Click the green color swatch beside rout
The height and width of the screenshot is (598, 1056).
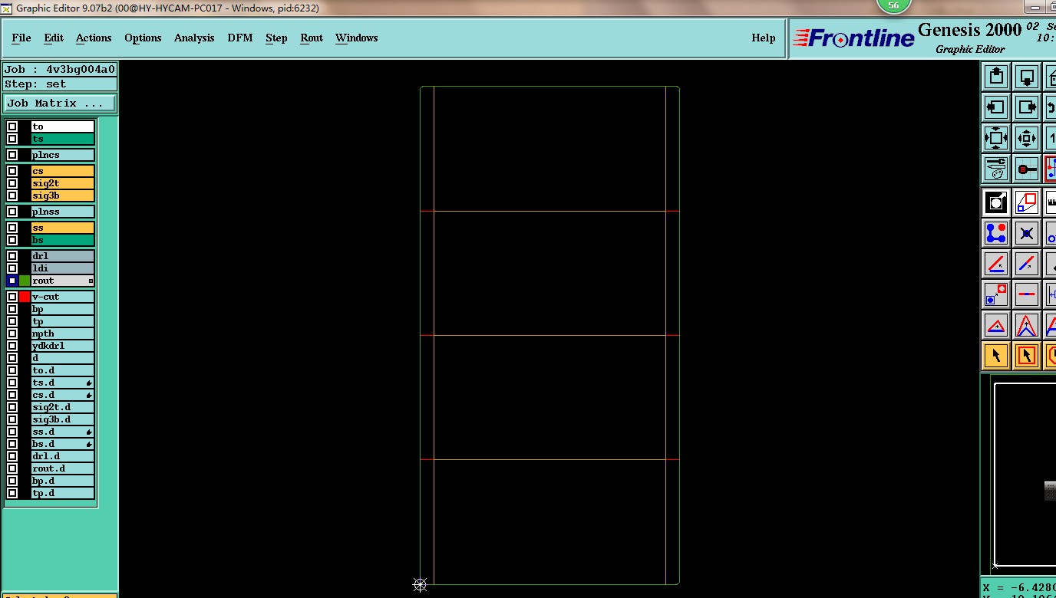click(x=25, y=281)
